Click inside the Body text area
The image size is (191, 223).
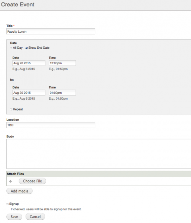(x=99, y=154)
